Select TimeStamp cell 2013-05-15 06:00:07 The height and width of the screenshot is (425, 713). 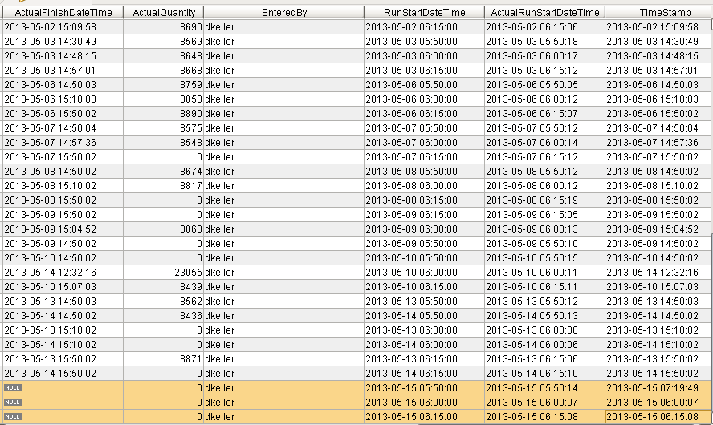(658, 403)
